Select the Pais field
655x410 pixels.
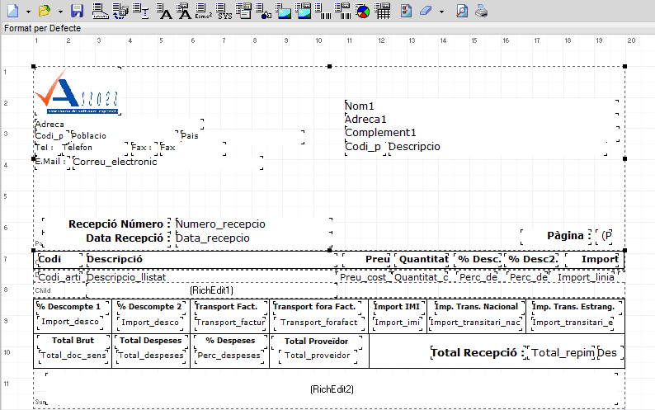coord(243,136)
